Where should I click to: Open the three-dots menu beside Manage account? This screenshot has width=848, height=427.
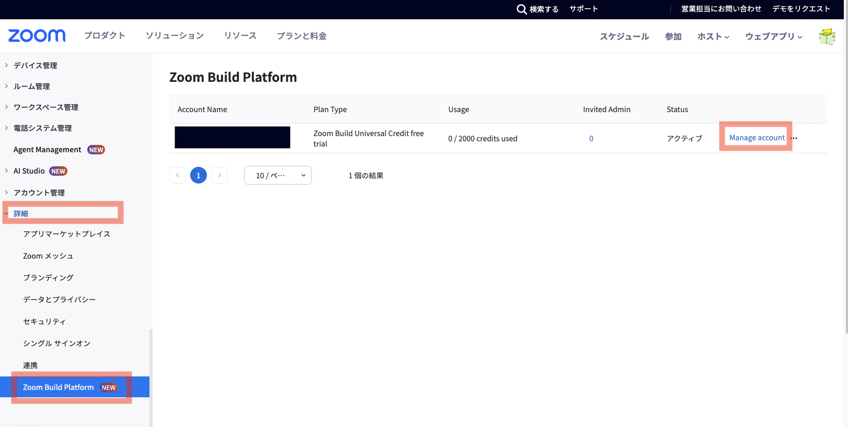(794, 138)
